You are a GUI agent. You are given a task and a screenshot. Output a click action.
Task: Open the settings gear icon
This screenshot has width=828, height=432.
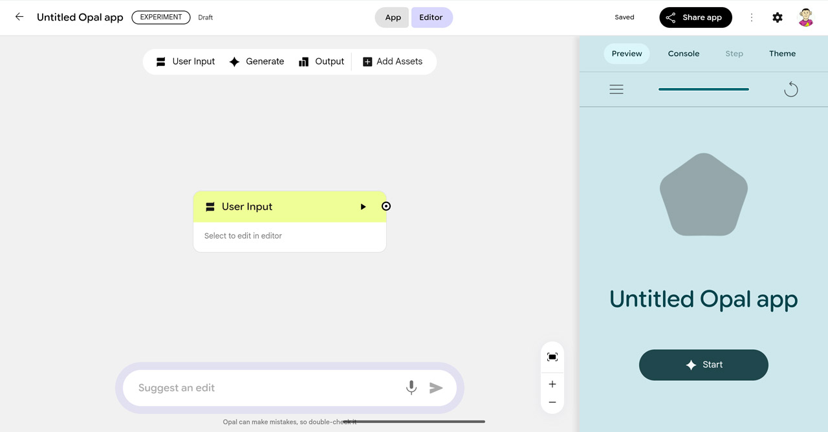coord(778,17)
